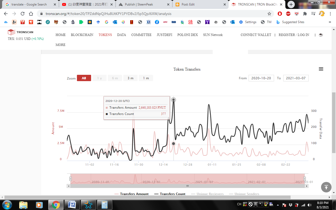This screenshot has height=210, width=336.
Task: Bookmark page with the star icon
Action: pos(269,14)
